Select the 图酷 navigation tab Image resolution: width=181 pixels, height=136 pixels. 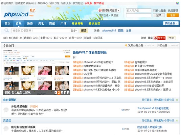coord(52,23)
